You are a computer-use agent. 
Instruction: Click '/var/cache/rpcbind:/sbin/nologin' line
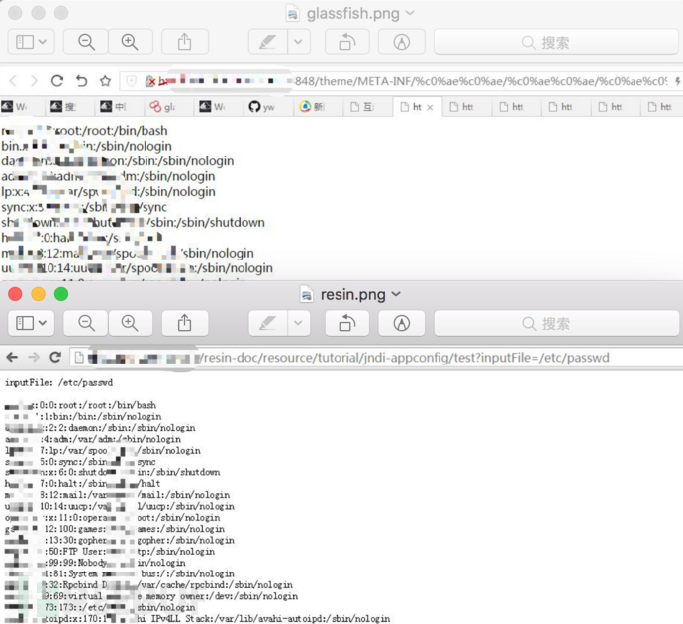pos(148,584)
